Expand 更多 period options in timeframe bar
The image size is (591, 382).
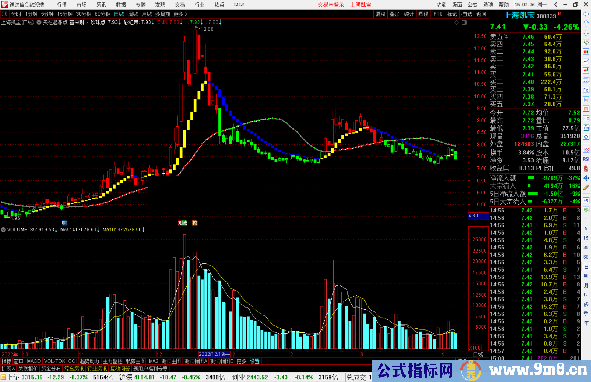(180, 14)
